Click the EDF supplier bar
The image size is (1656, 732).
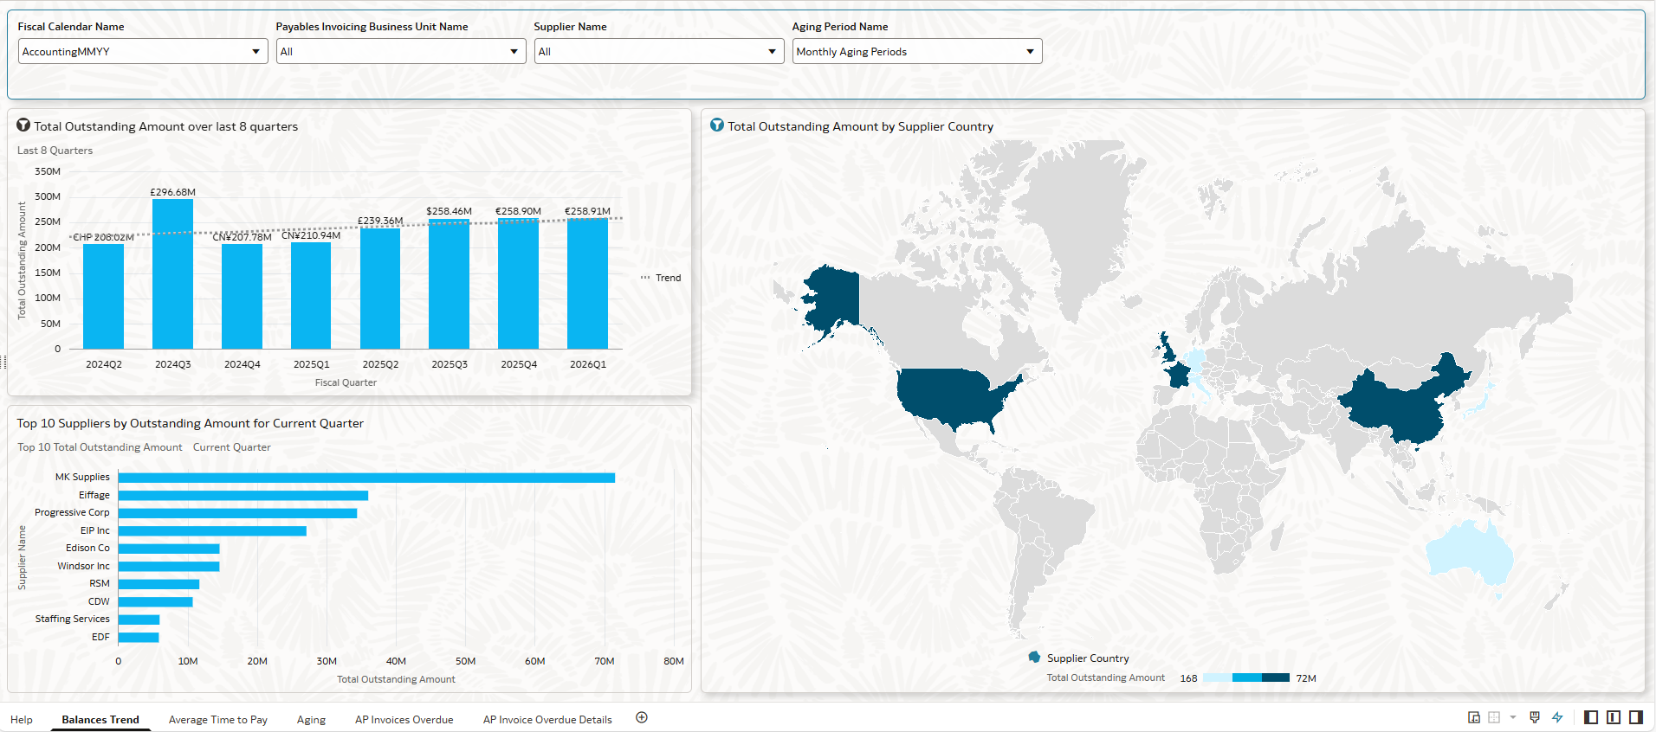coord(139,638)
